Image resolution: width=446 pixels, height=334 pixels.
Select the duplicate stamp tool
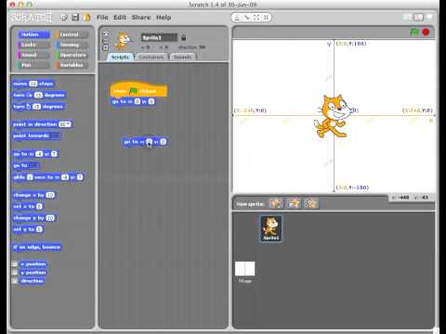point(237,18)
